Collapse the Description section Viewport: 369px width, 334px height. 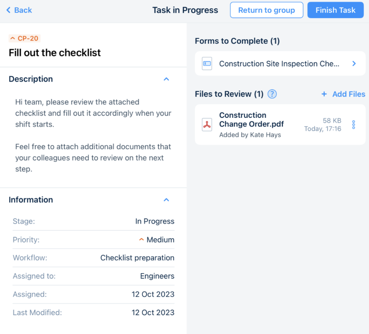tap(166, 79)
